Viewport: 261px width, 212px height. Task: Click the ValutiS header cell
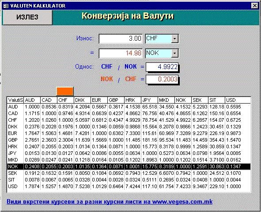click(15, 100)
